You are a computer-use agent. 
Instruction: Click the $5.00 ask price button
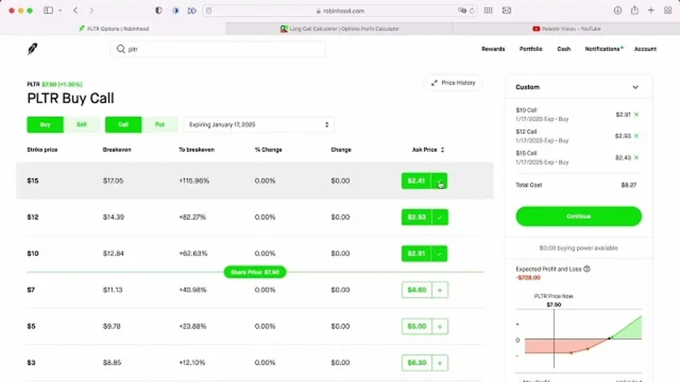pos(416,326)
